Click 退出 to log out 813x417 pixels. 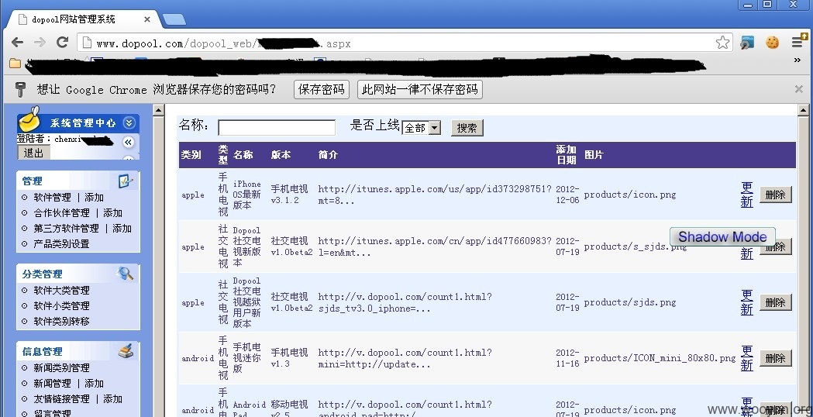pyautogui.click(x=33, y=153)
